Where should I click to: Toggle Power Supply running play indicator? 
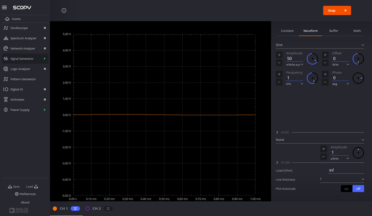click(45, 110)
